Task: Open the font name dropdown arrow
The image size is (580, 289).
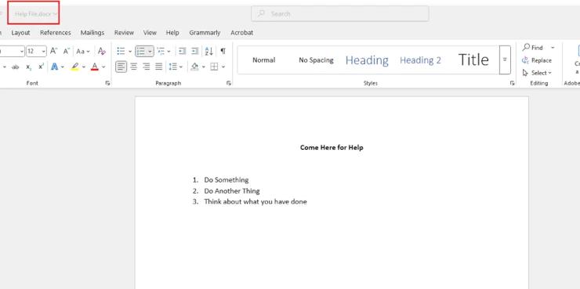Action: [x=22, y=52]
